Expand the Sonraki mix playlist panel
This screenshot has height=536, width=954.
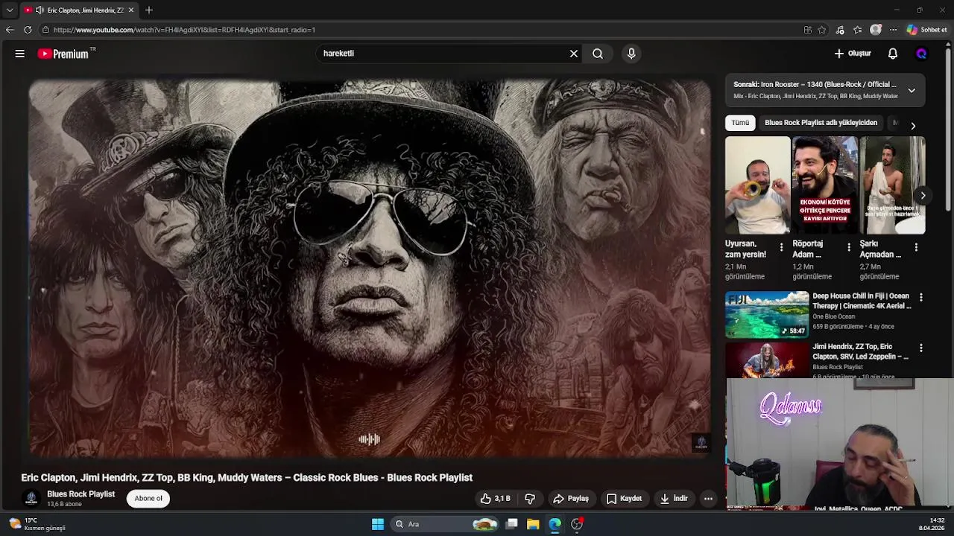tap(912, 90)
